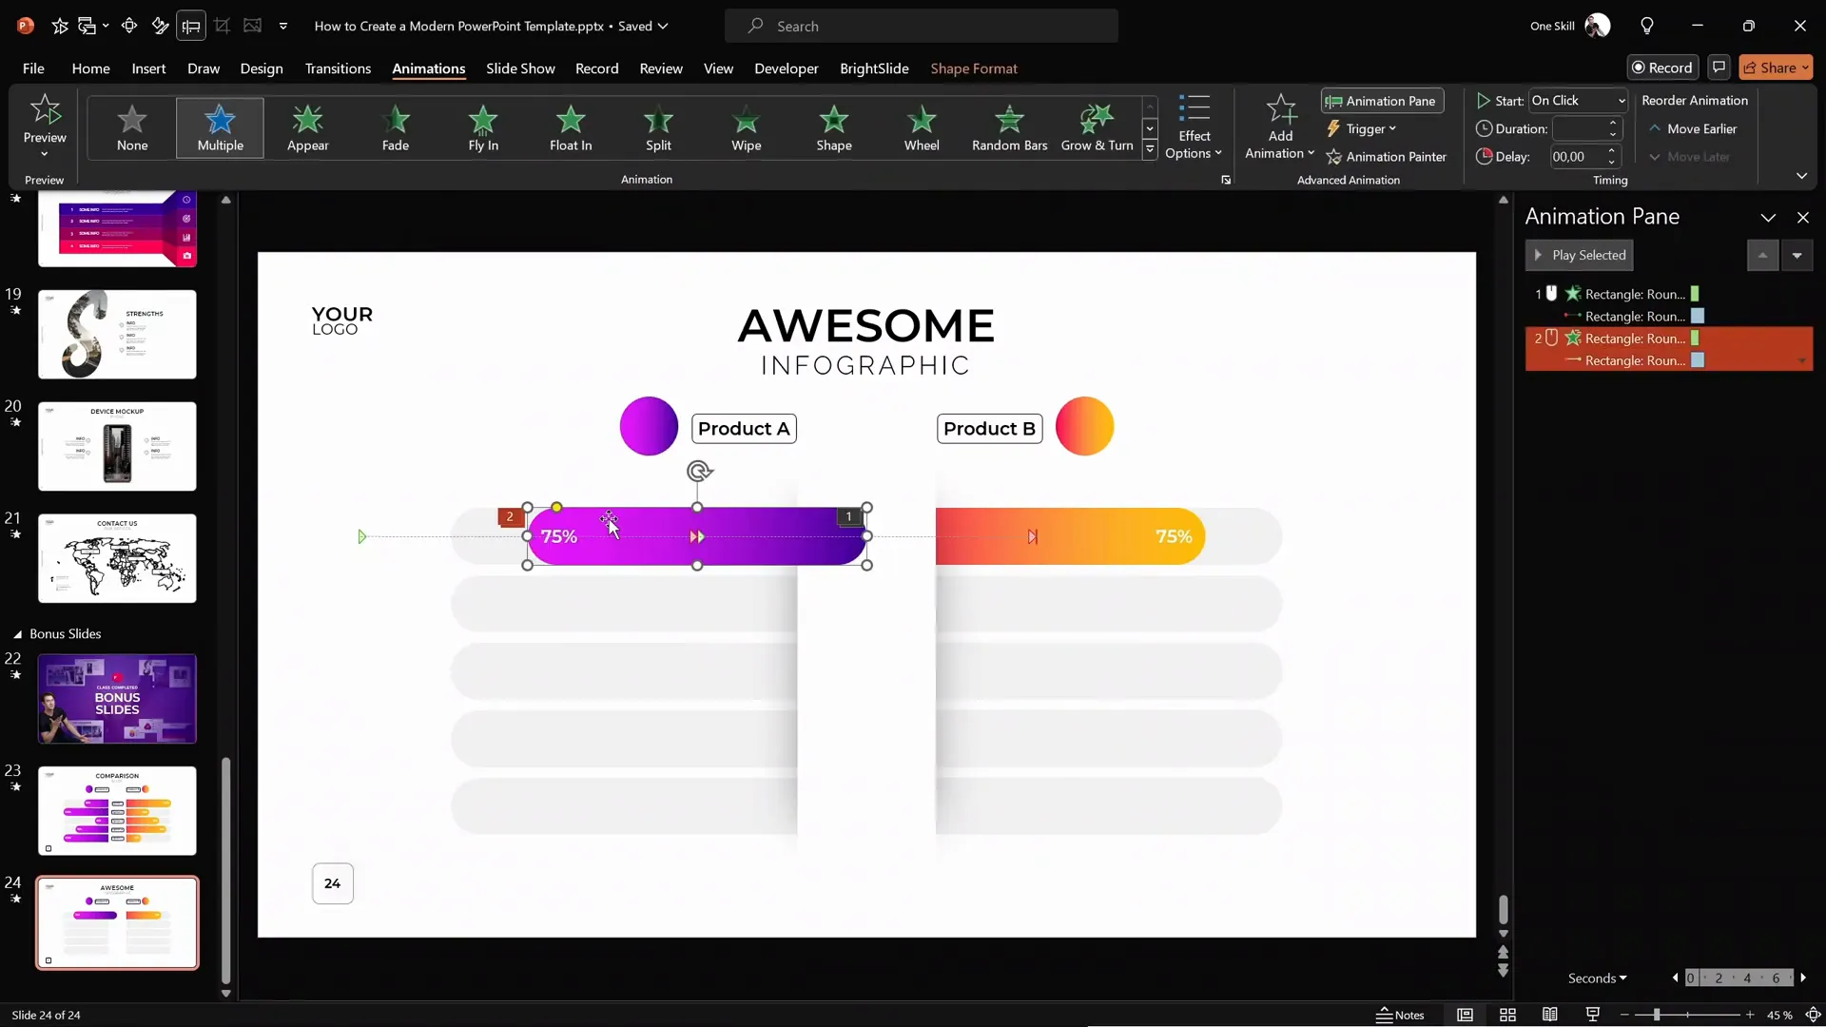Switch to Reading View icon
Screen dimensions: 1826x1027
tap(1550, 1015)
